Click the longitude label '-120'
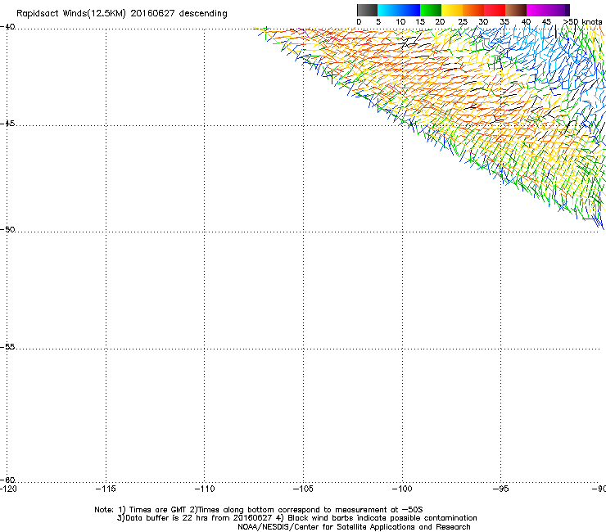Viewport: 606px width, 532px height. [x=8, y=489]
